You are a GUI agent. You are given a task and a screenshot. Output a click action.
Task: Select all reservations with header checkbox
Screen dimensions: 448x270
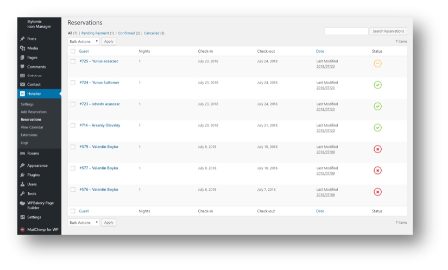73,51
